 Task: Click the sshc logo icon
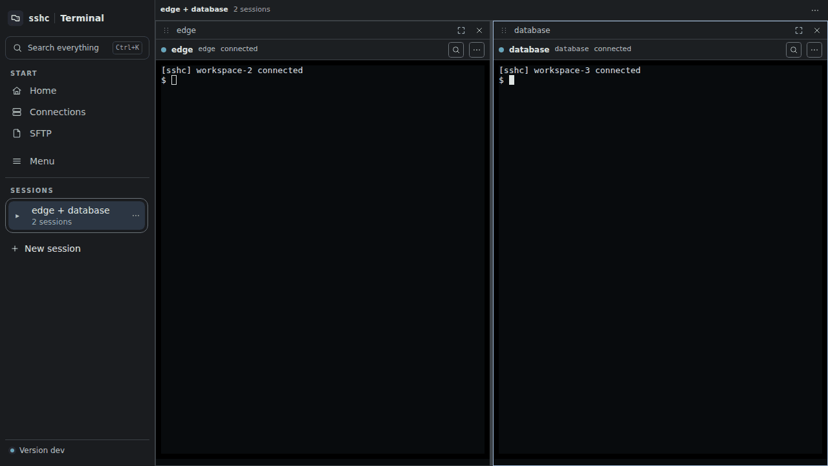(x=16, y=18)
